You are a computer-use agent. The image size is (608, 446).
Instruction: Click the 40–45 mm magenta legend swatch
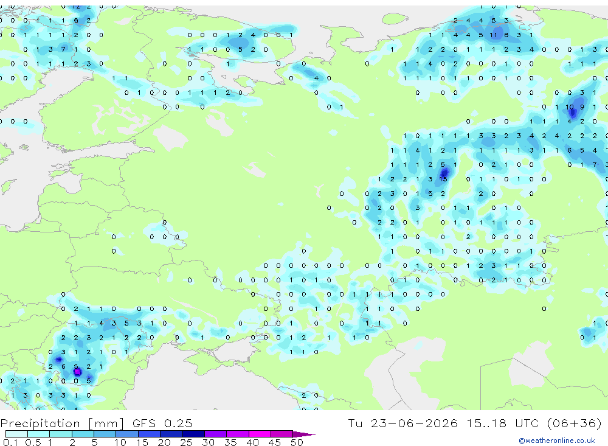pos(260,434)
